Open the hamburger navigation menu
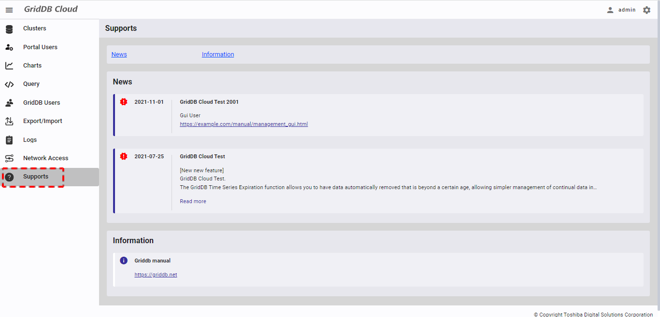The width and height of the screenshot is (660, 317). pos(9,10)
